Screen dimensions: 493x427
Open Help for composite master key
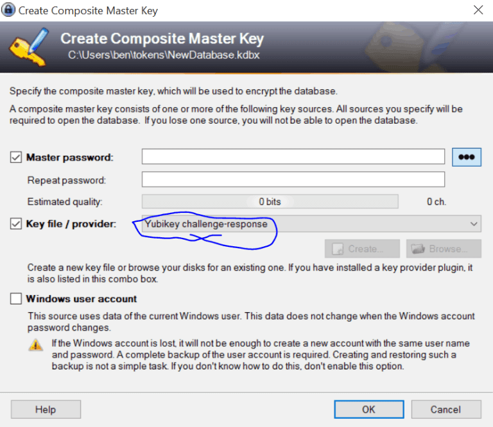[46, 409]
